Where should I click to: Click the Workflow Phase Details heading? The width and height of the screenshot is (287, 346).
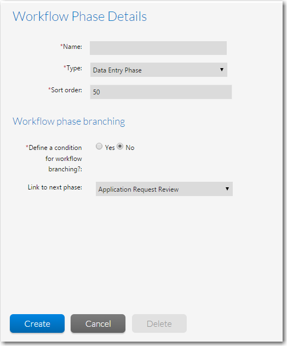[x=79, y=16]
